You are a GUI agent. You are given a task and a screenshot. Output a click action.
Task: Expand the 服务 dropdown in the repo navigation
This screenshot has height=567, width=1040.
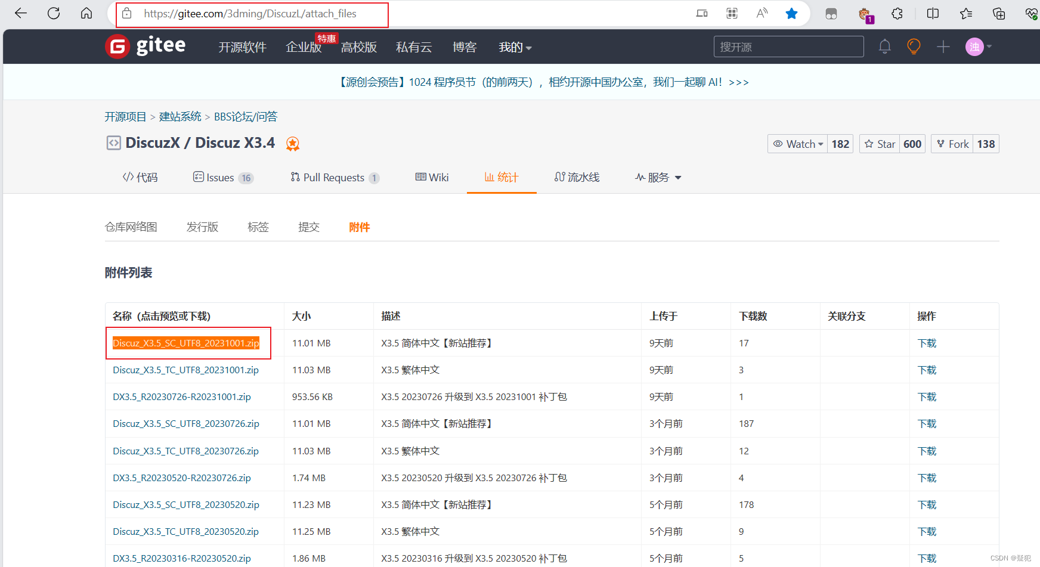coord(658,177)
